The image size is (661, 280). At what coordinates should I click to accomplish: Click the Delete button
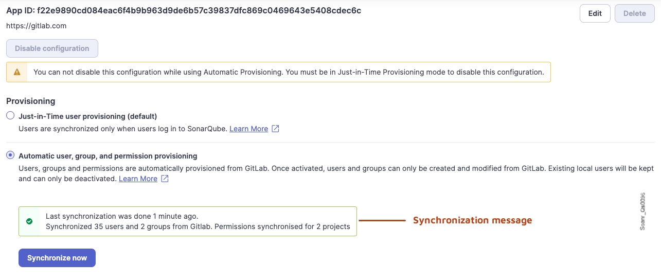634,13
